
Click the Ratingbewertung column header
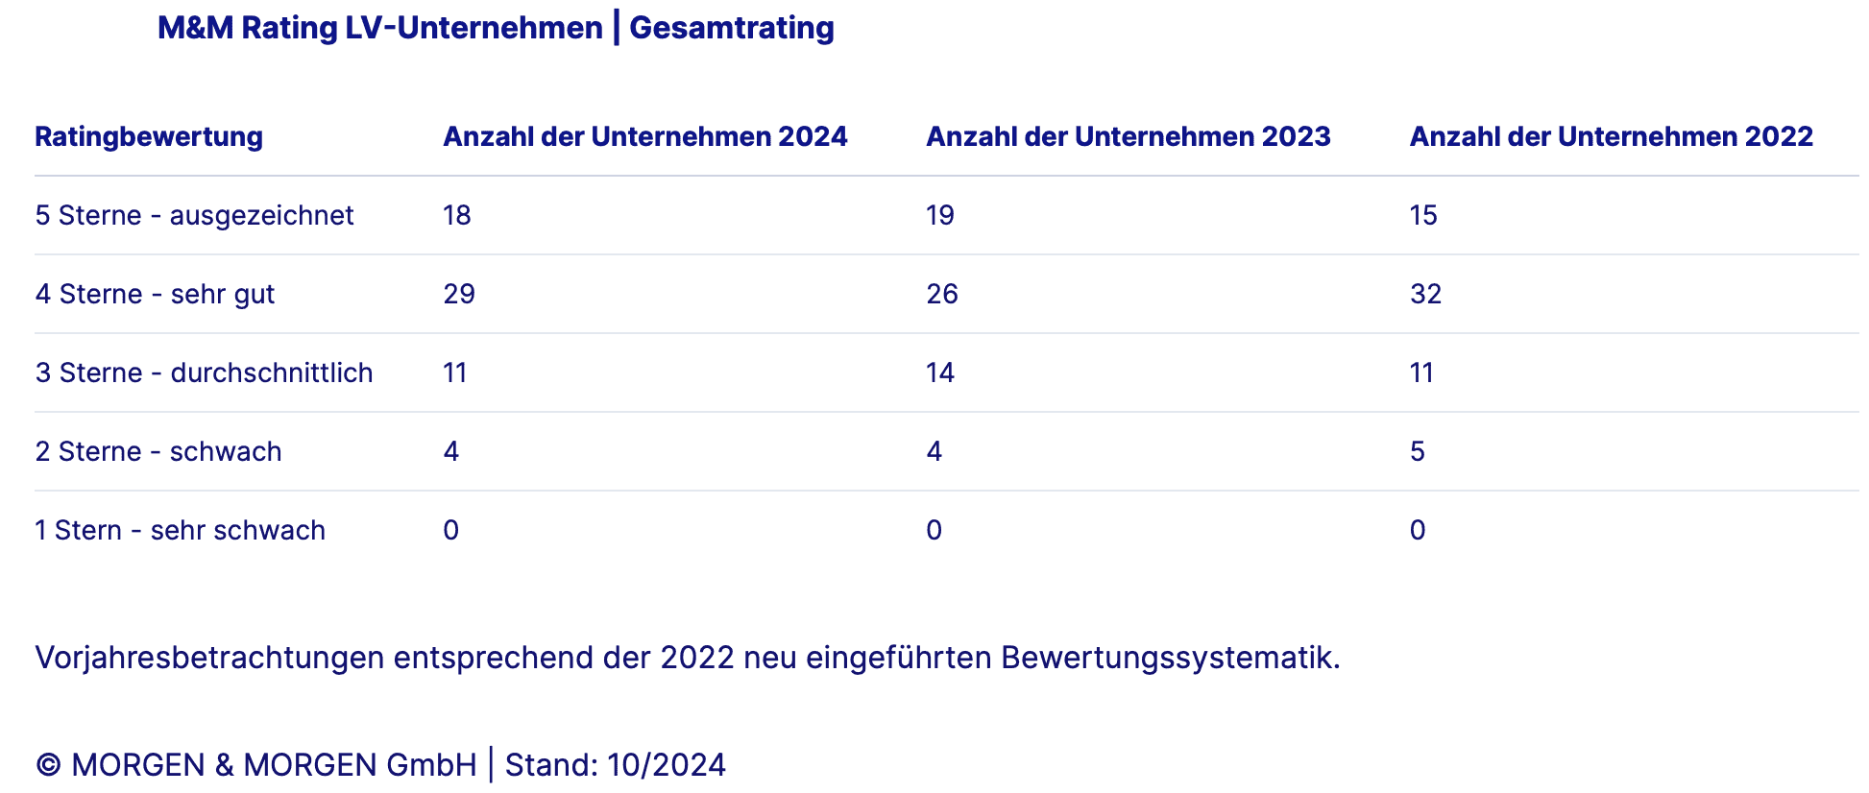point(149,136)
